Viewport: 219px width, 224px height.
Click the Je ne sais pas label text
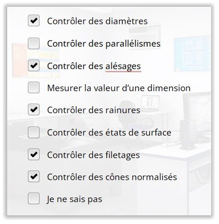75,199
